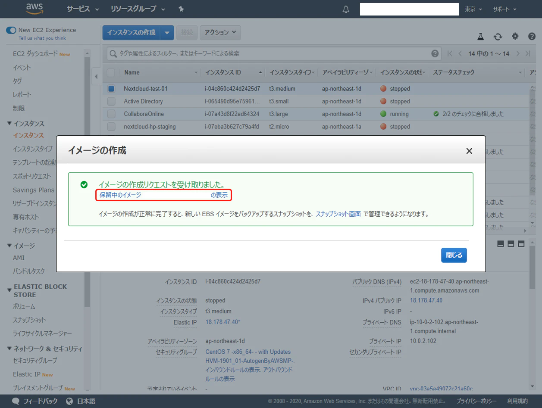542x408 pixels.
Task: Open the サポート dropdown menu
Action: tap(504, 9)
